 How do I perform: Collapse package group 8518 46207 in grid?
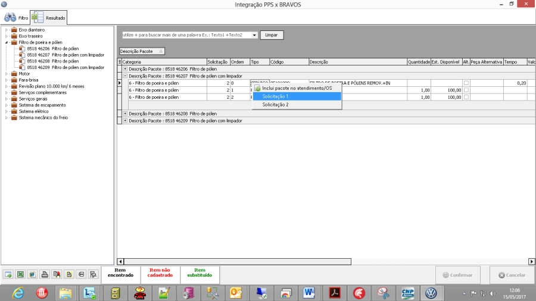point(125,76)
